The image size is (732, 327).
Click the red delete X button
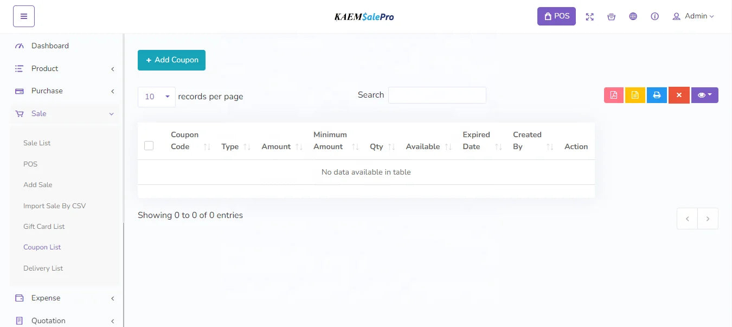coord(678,95)
